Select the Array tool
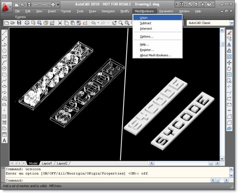 coord(229,57)
